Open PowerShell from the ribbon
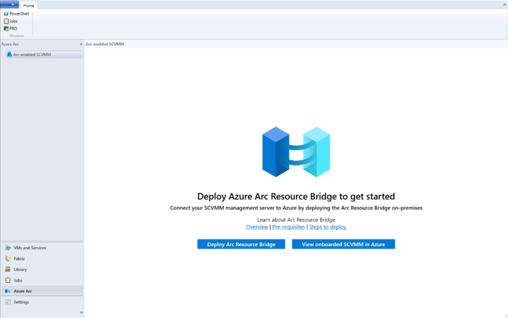Screen dimensions: 508x318 [16, 13]
